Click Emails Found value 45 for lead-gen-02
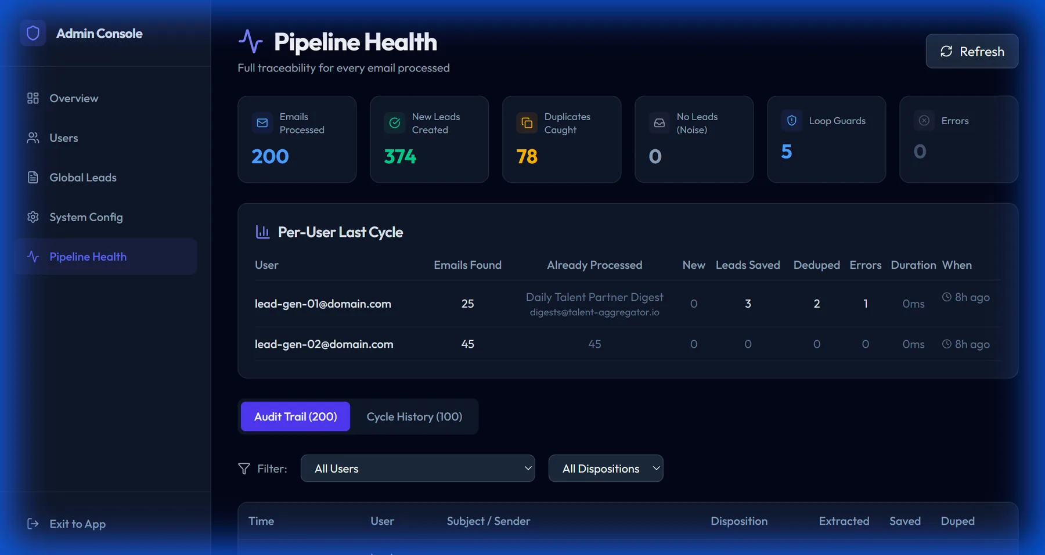Image resolution: width=1045 pixels, height=555 pixels. (467, 344)
